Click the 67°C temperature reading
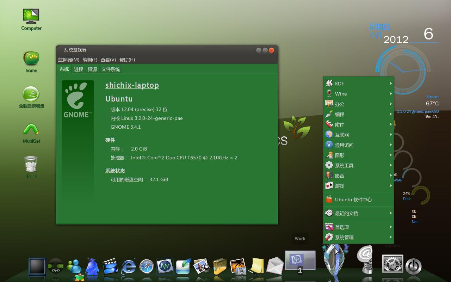Viewport: 451px width, 282px height. point(432,104)
